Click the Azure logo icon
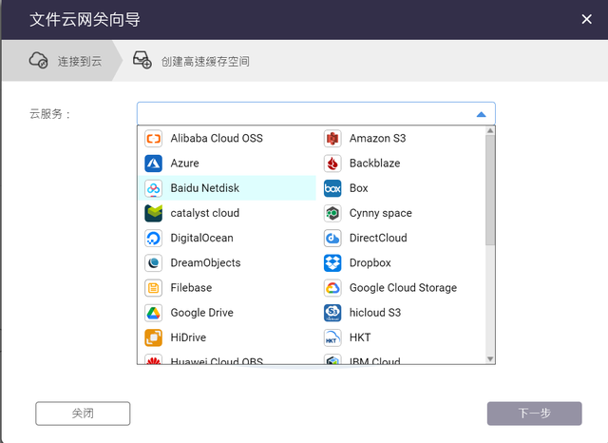The width and height of the screenshot is (608, 443). pyautogui.click(x=153, y=164)
